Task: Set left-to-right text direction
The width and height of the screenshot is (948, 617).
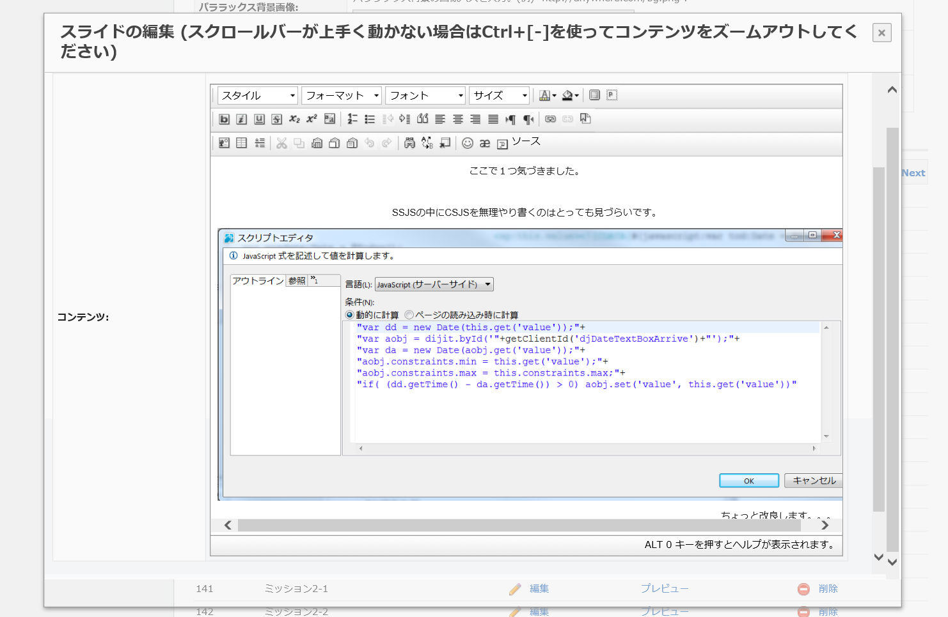Action: tap(510, 119)
